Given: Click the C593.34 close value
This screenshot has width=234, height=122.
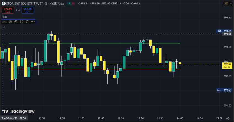Looking at the screenshot, I should coord(116,3).
